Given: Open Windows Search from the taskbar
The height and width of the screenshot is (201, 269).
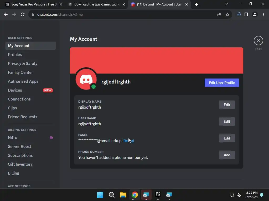Looking at the screenshot, I should point(111,195).
